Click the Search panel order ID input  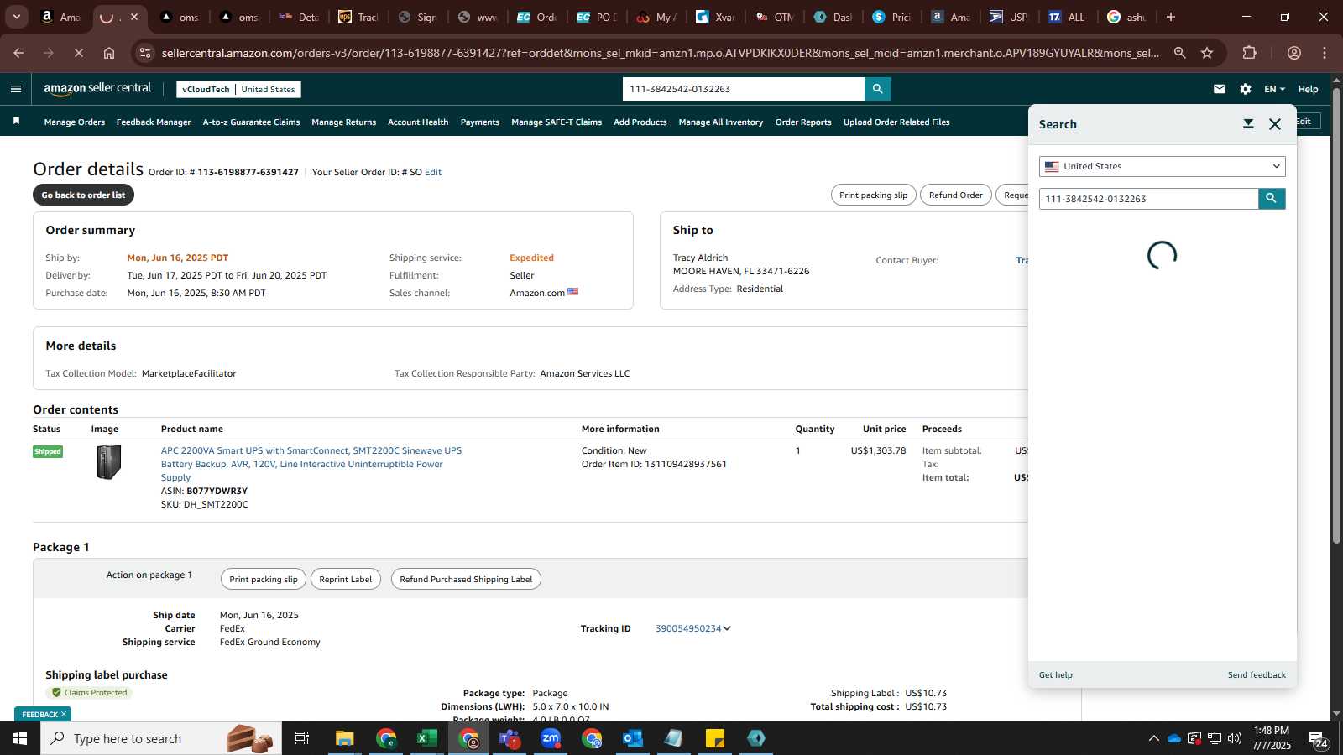1148,199
